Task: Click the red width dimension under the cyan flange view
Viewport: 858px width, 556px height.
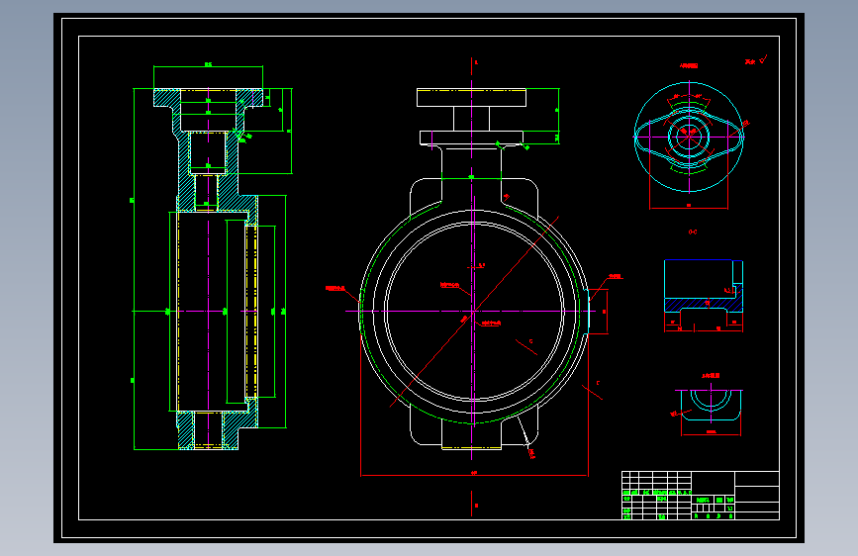Action: point(689,208)
